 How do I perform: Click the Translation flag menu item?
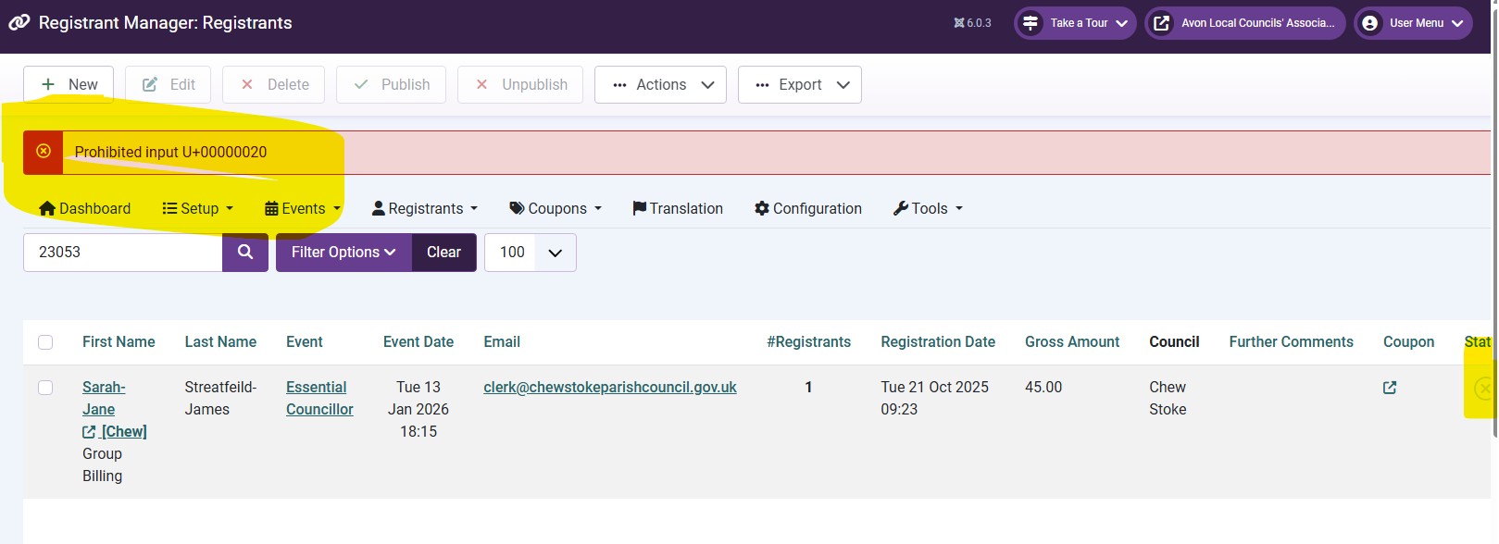click(x=678, y=208)
